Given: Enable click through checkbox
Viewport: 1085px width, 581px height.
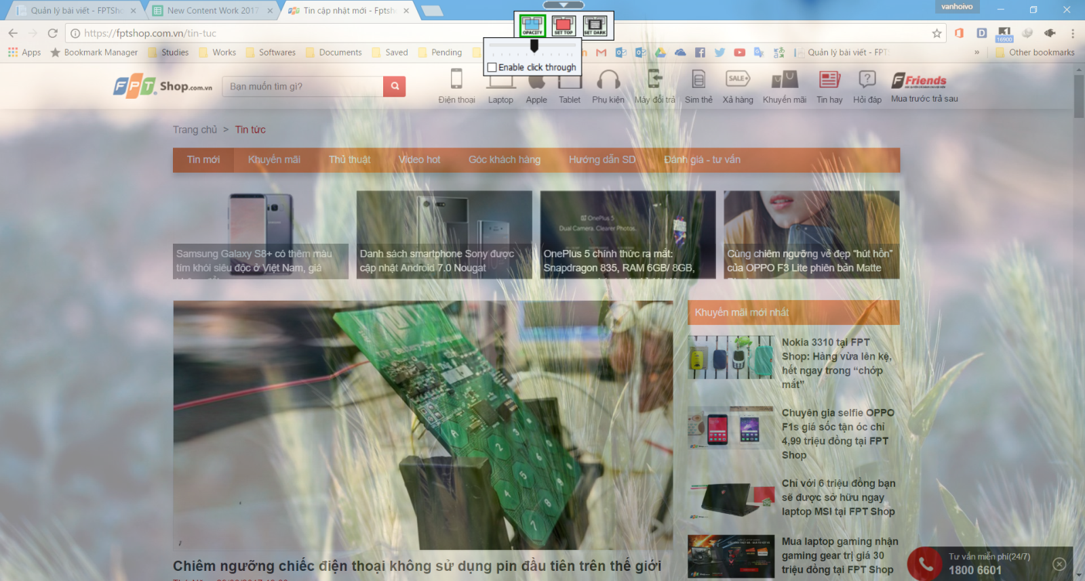Looking at the screenshot, I should click(x=492, y=68).
